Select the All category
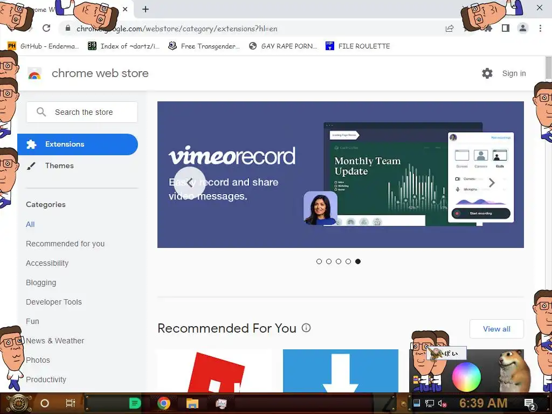 (30, 224)
